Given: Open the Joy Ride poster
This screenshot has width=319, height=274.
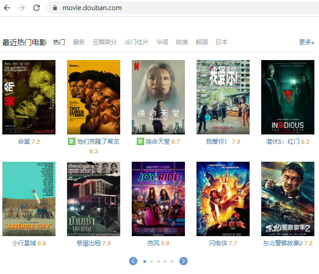Looking at the screenshot, I should coord(158,199).
